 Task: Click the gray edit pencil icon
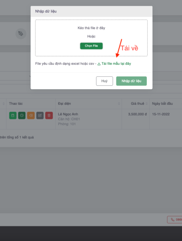click(x=40, y=115)
